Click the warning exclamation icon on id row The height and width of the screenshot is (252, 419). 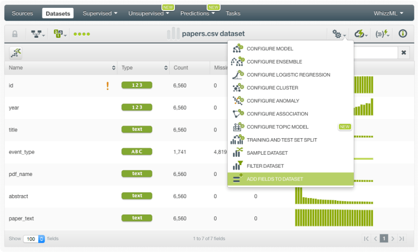pyautogui.click(x=108, y=86)
